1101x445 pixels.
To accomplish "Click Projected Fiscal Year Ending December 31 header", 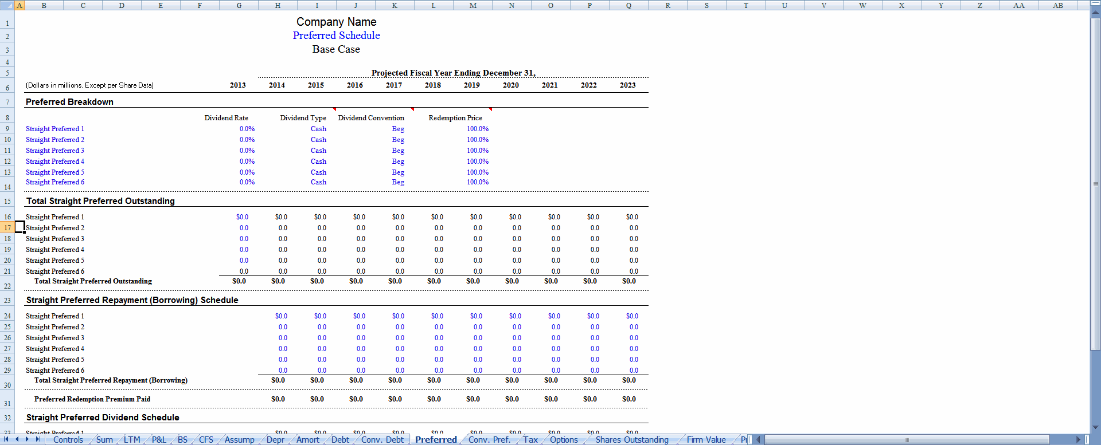I will [454, 73].
